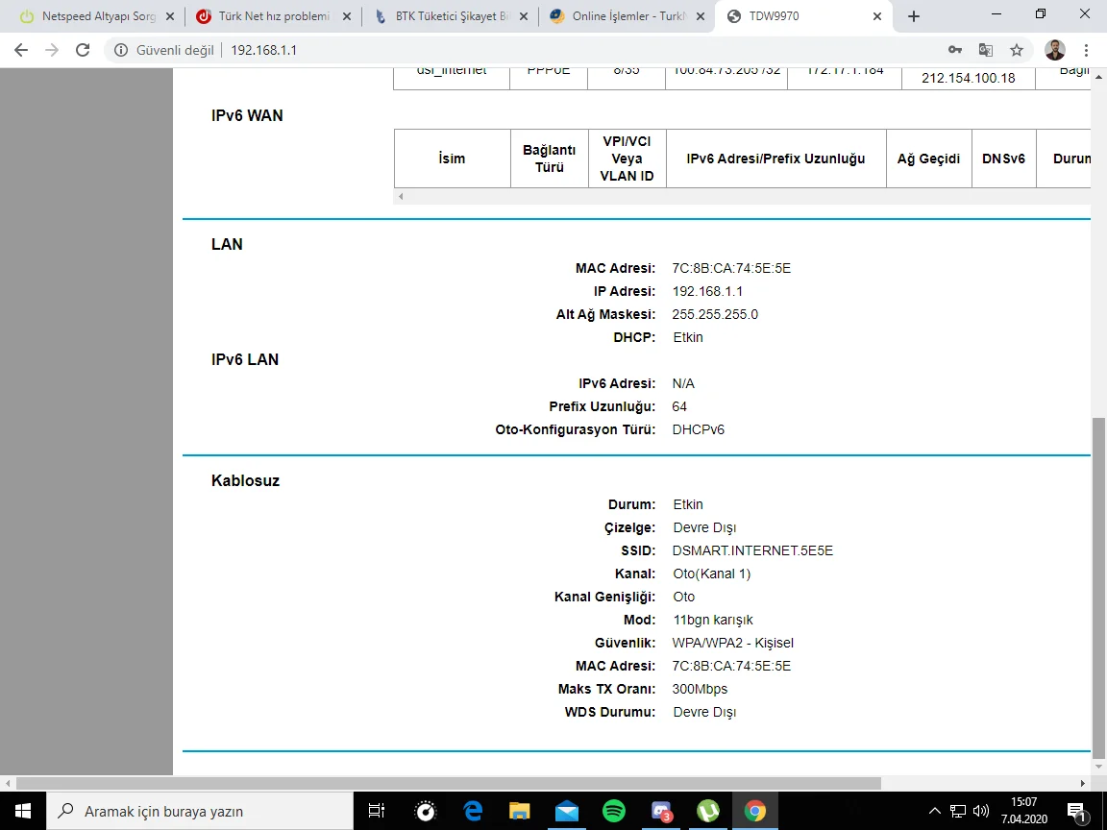Click the DNSv6 column header
Viewport: 1107px width, 830px height.
pyautogui.click(x=1003, y=159)
